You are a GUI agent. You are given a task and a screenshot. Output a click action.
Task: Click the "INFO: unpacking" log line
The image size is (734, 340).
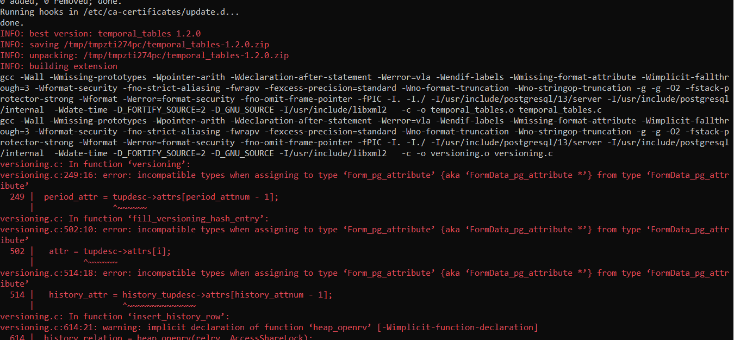(x=144, y=55)
